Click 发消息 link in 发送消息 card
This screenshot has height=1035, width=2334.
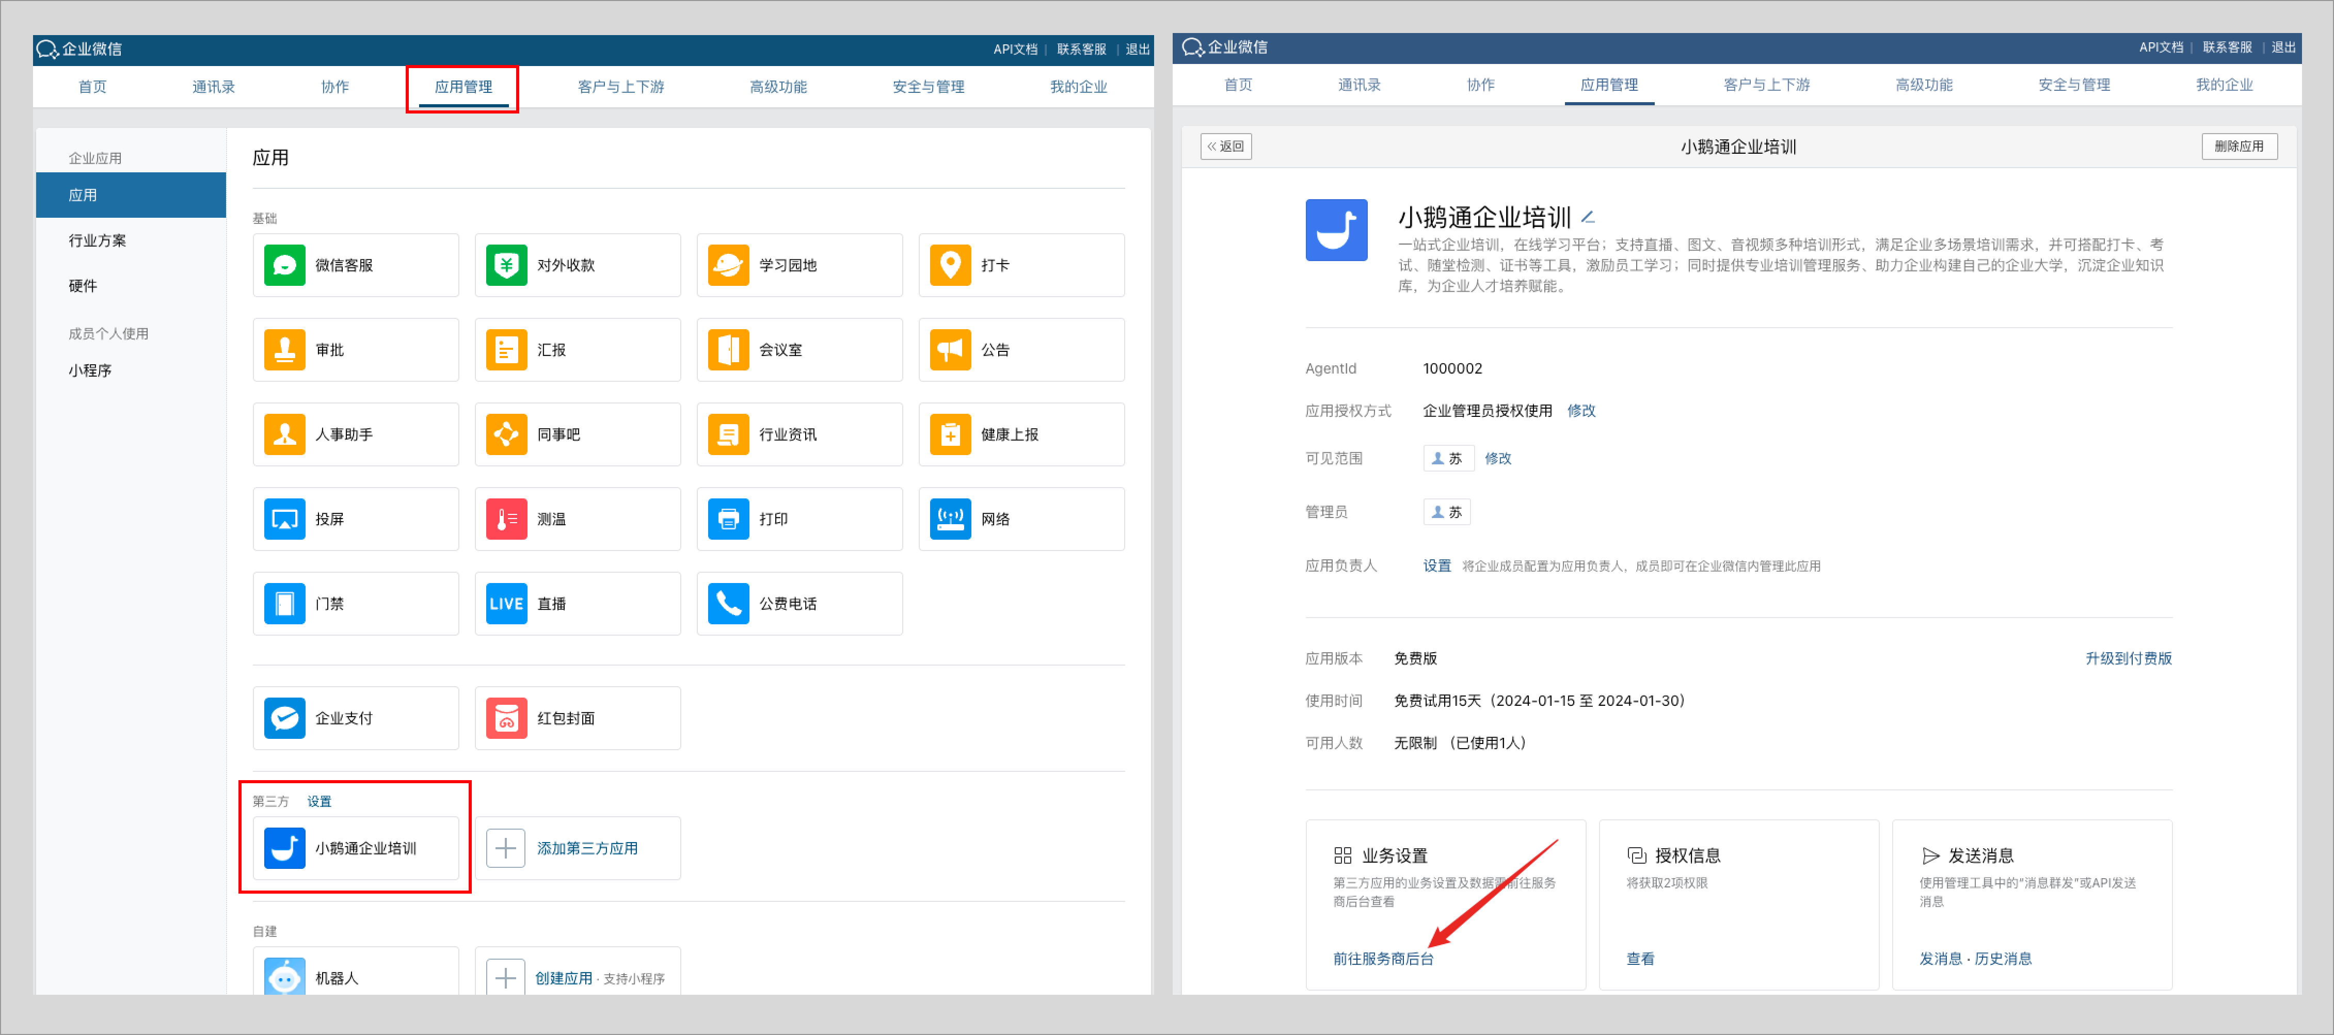1940,958
